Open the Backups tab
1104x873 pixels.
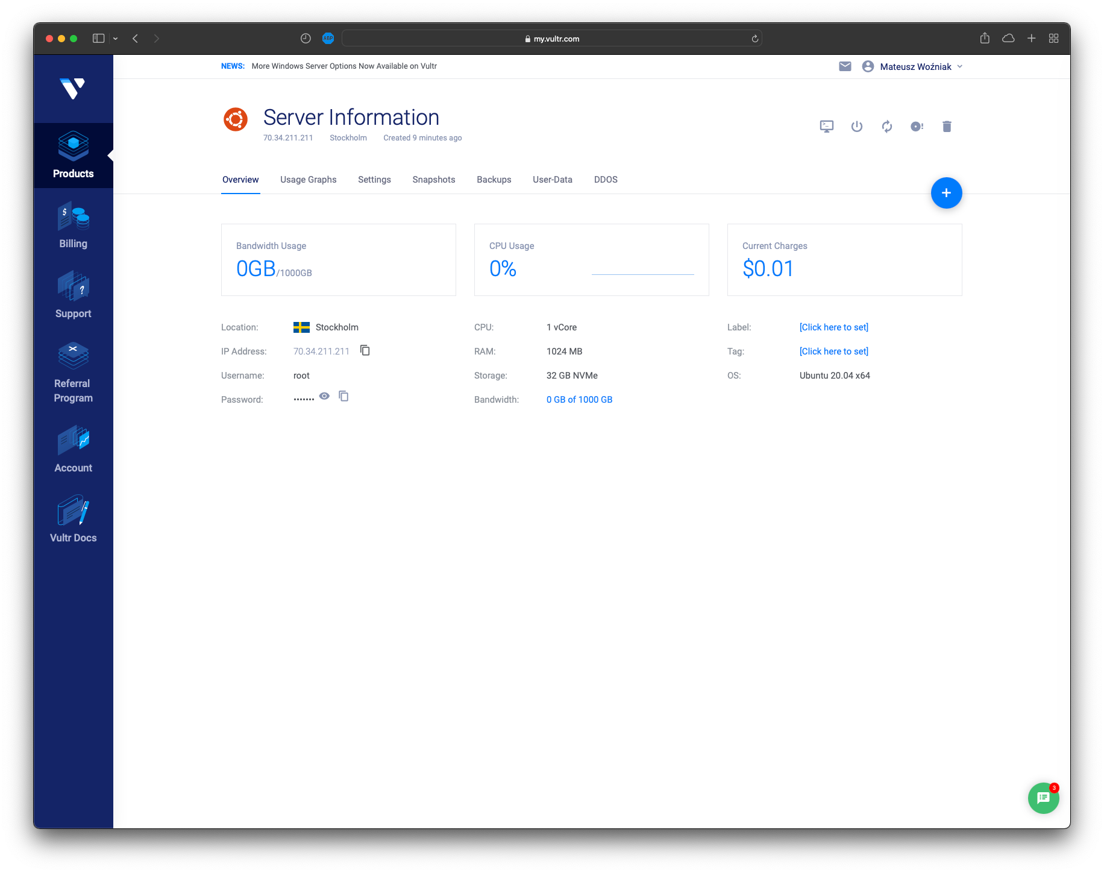494,180
